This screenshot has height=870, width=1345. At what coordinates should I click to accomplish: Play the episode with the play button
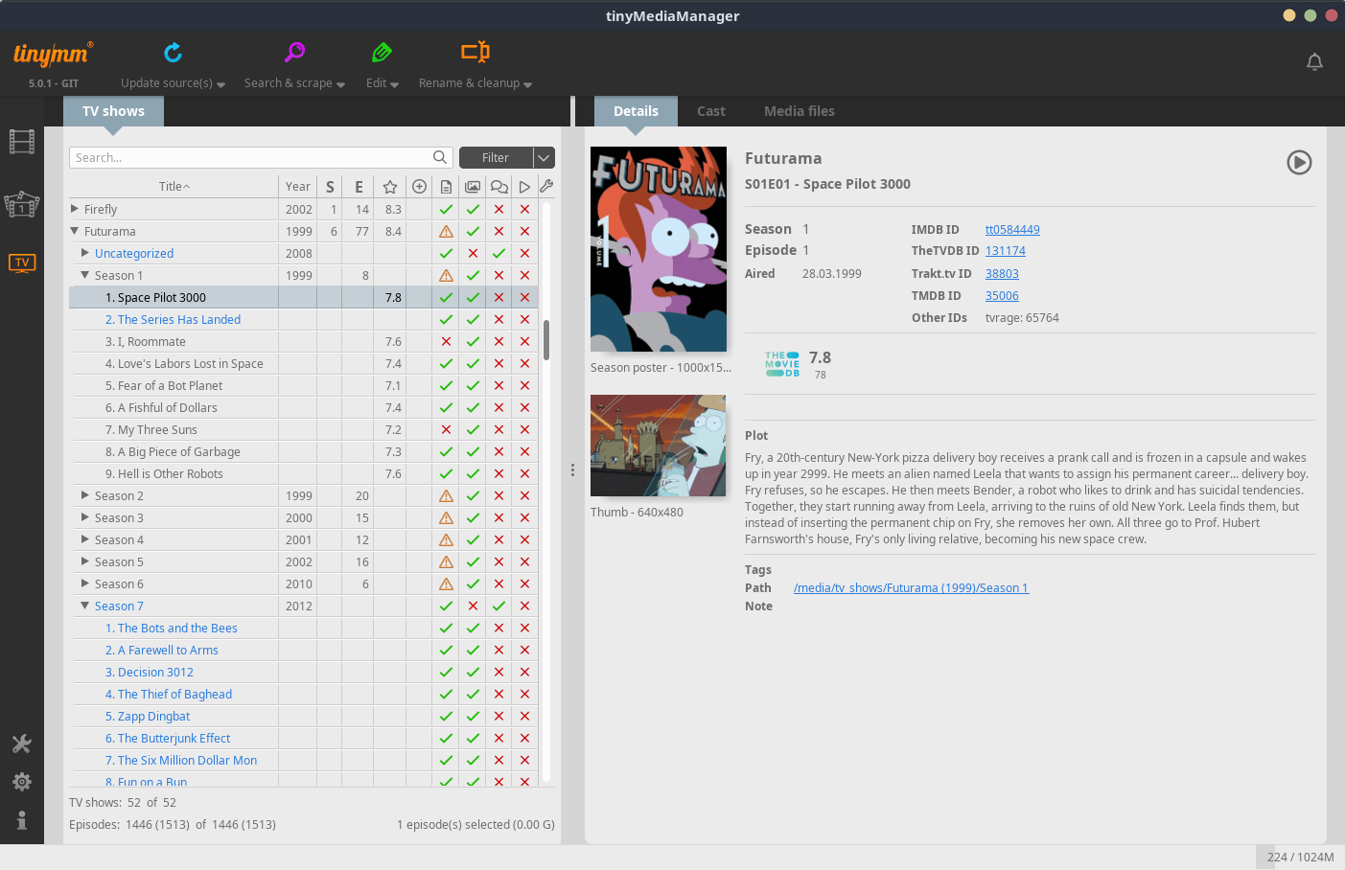[1298, 163]
